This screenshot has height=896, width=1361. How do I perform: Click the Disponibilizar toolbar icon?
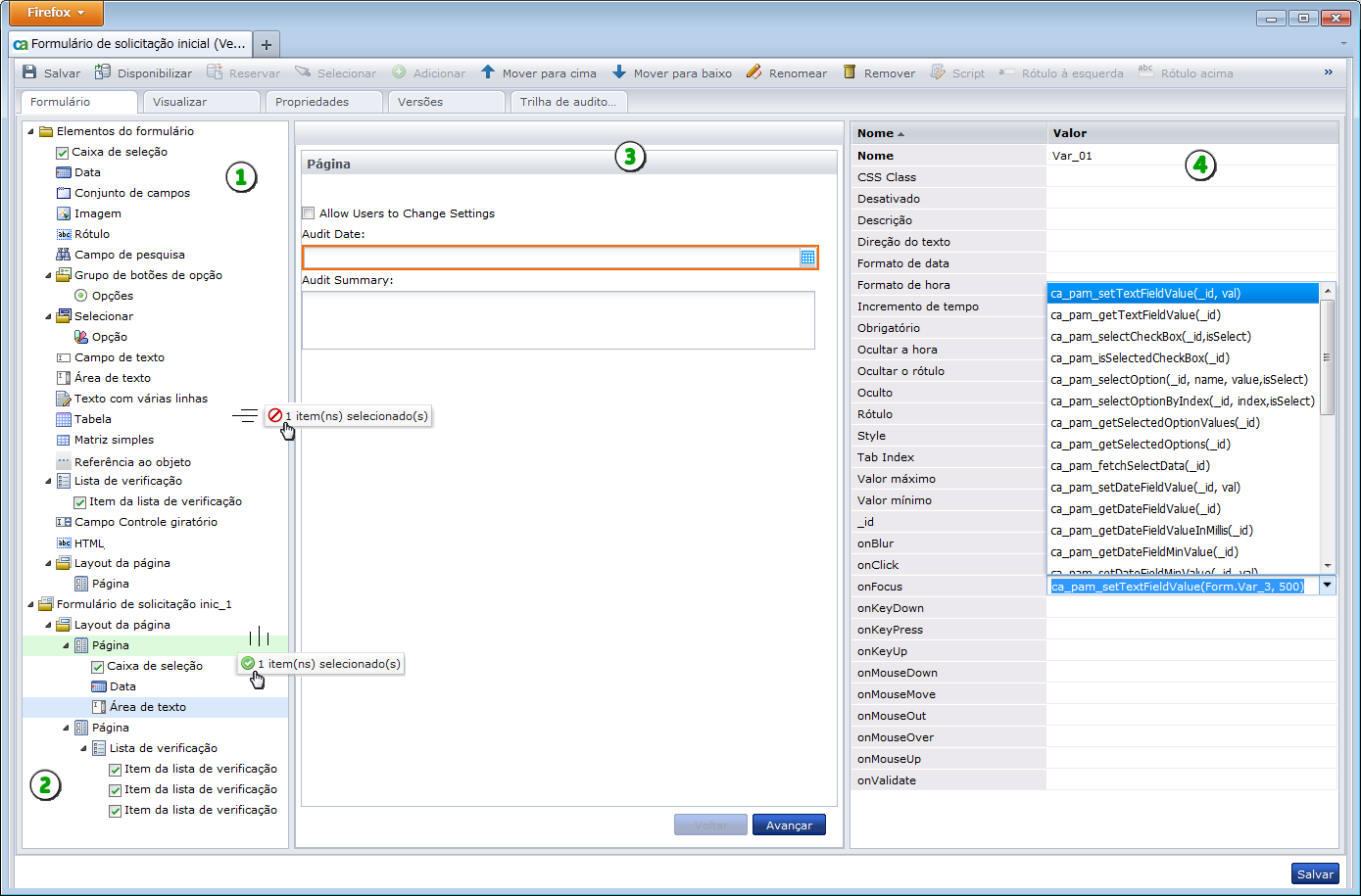tap(103, 72)
